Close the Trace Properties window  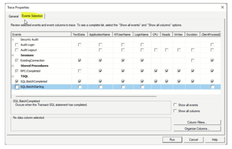point(222,7)
